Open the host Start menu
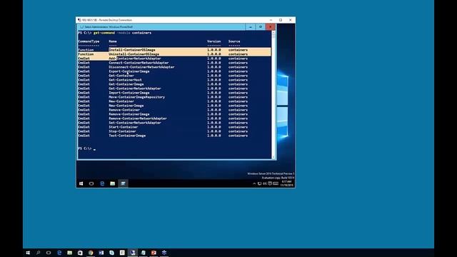 tap(28, 253)
